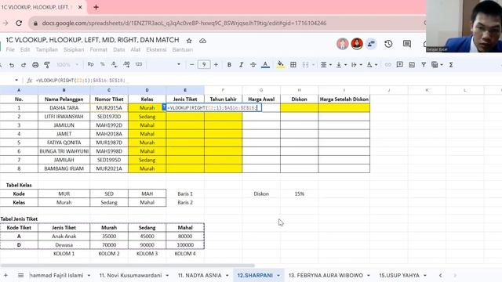
Task: Open the Sisipkan menu
Action: tap(74, 49)
